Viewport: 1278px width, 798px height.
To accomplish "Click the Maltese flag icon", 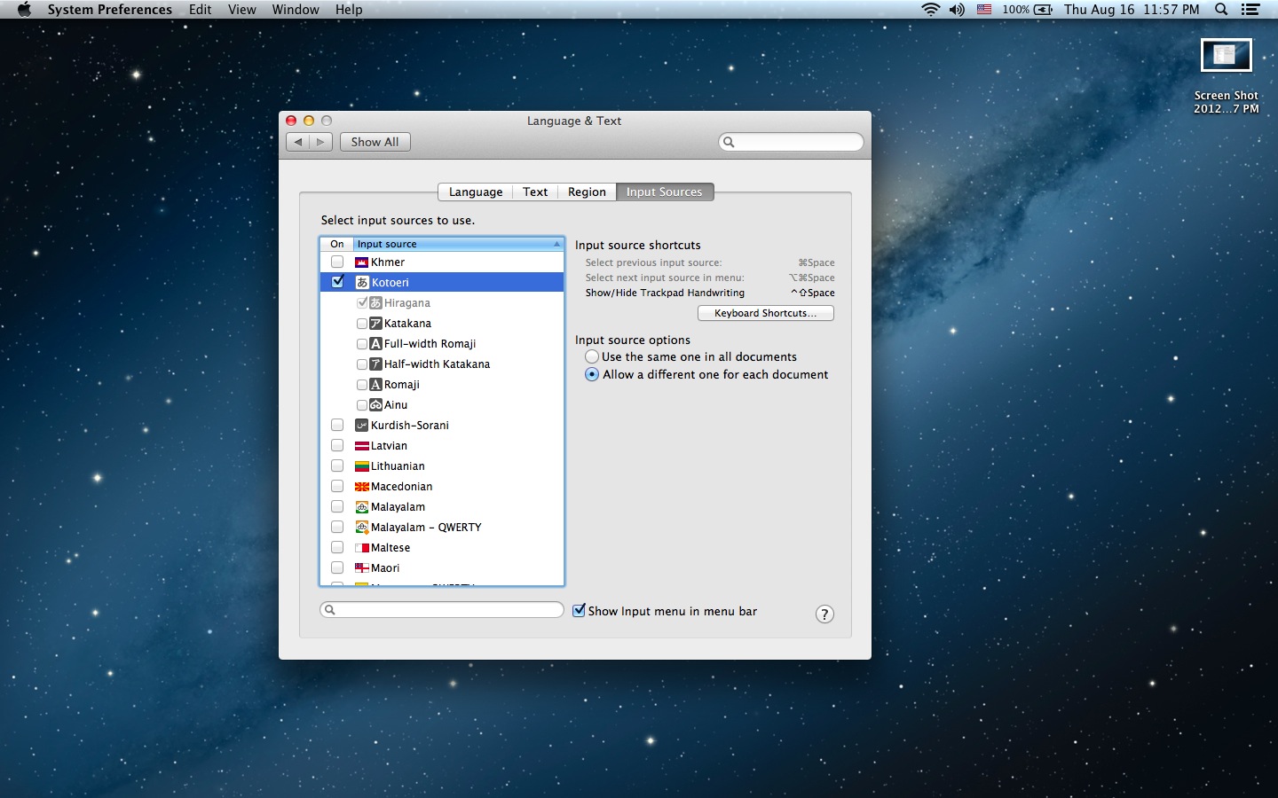I will pyautogui.click(x=361, y=548).
